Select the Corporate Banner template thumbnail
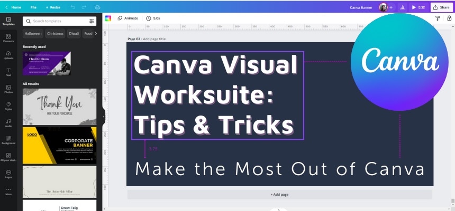Viewport: 455px width, 211px height. (59, 146)
